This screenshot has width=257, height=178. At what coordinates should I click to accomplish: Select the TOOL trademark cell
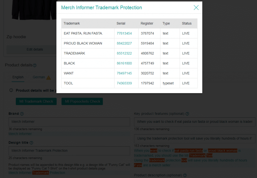click(88, 83)
